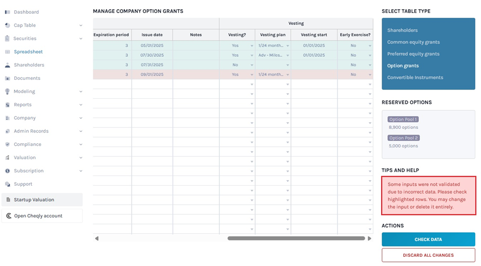Click Issue date cell 07/31/2025
481x266 pixels.
point(152,65)
